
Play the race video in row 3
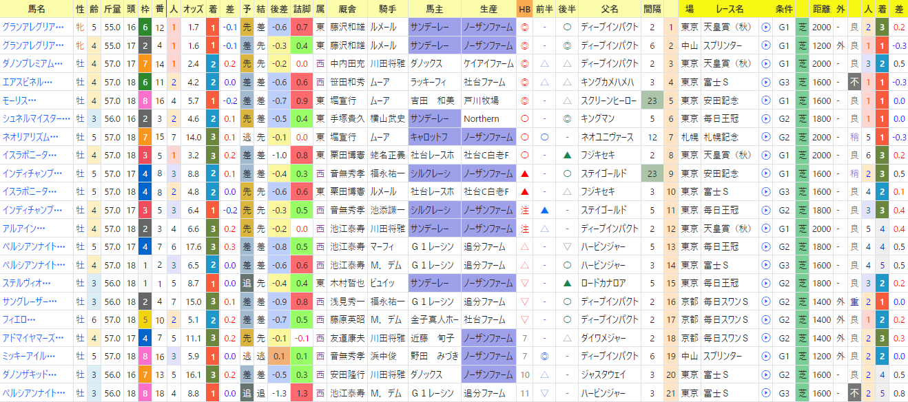[x=766, y=63]
